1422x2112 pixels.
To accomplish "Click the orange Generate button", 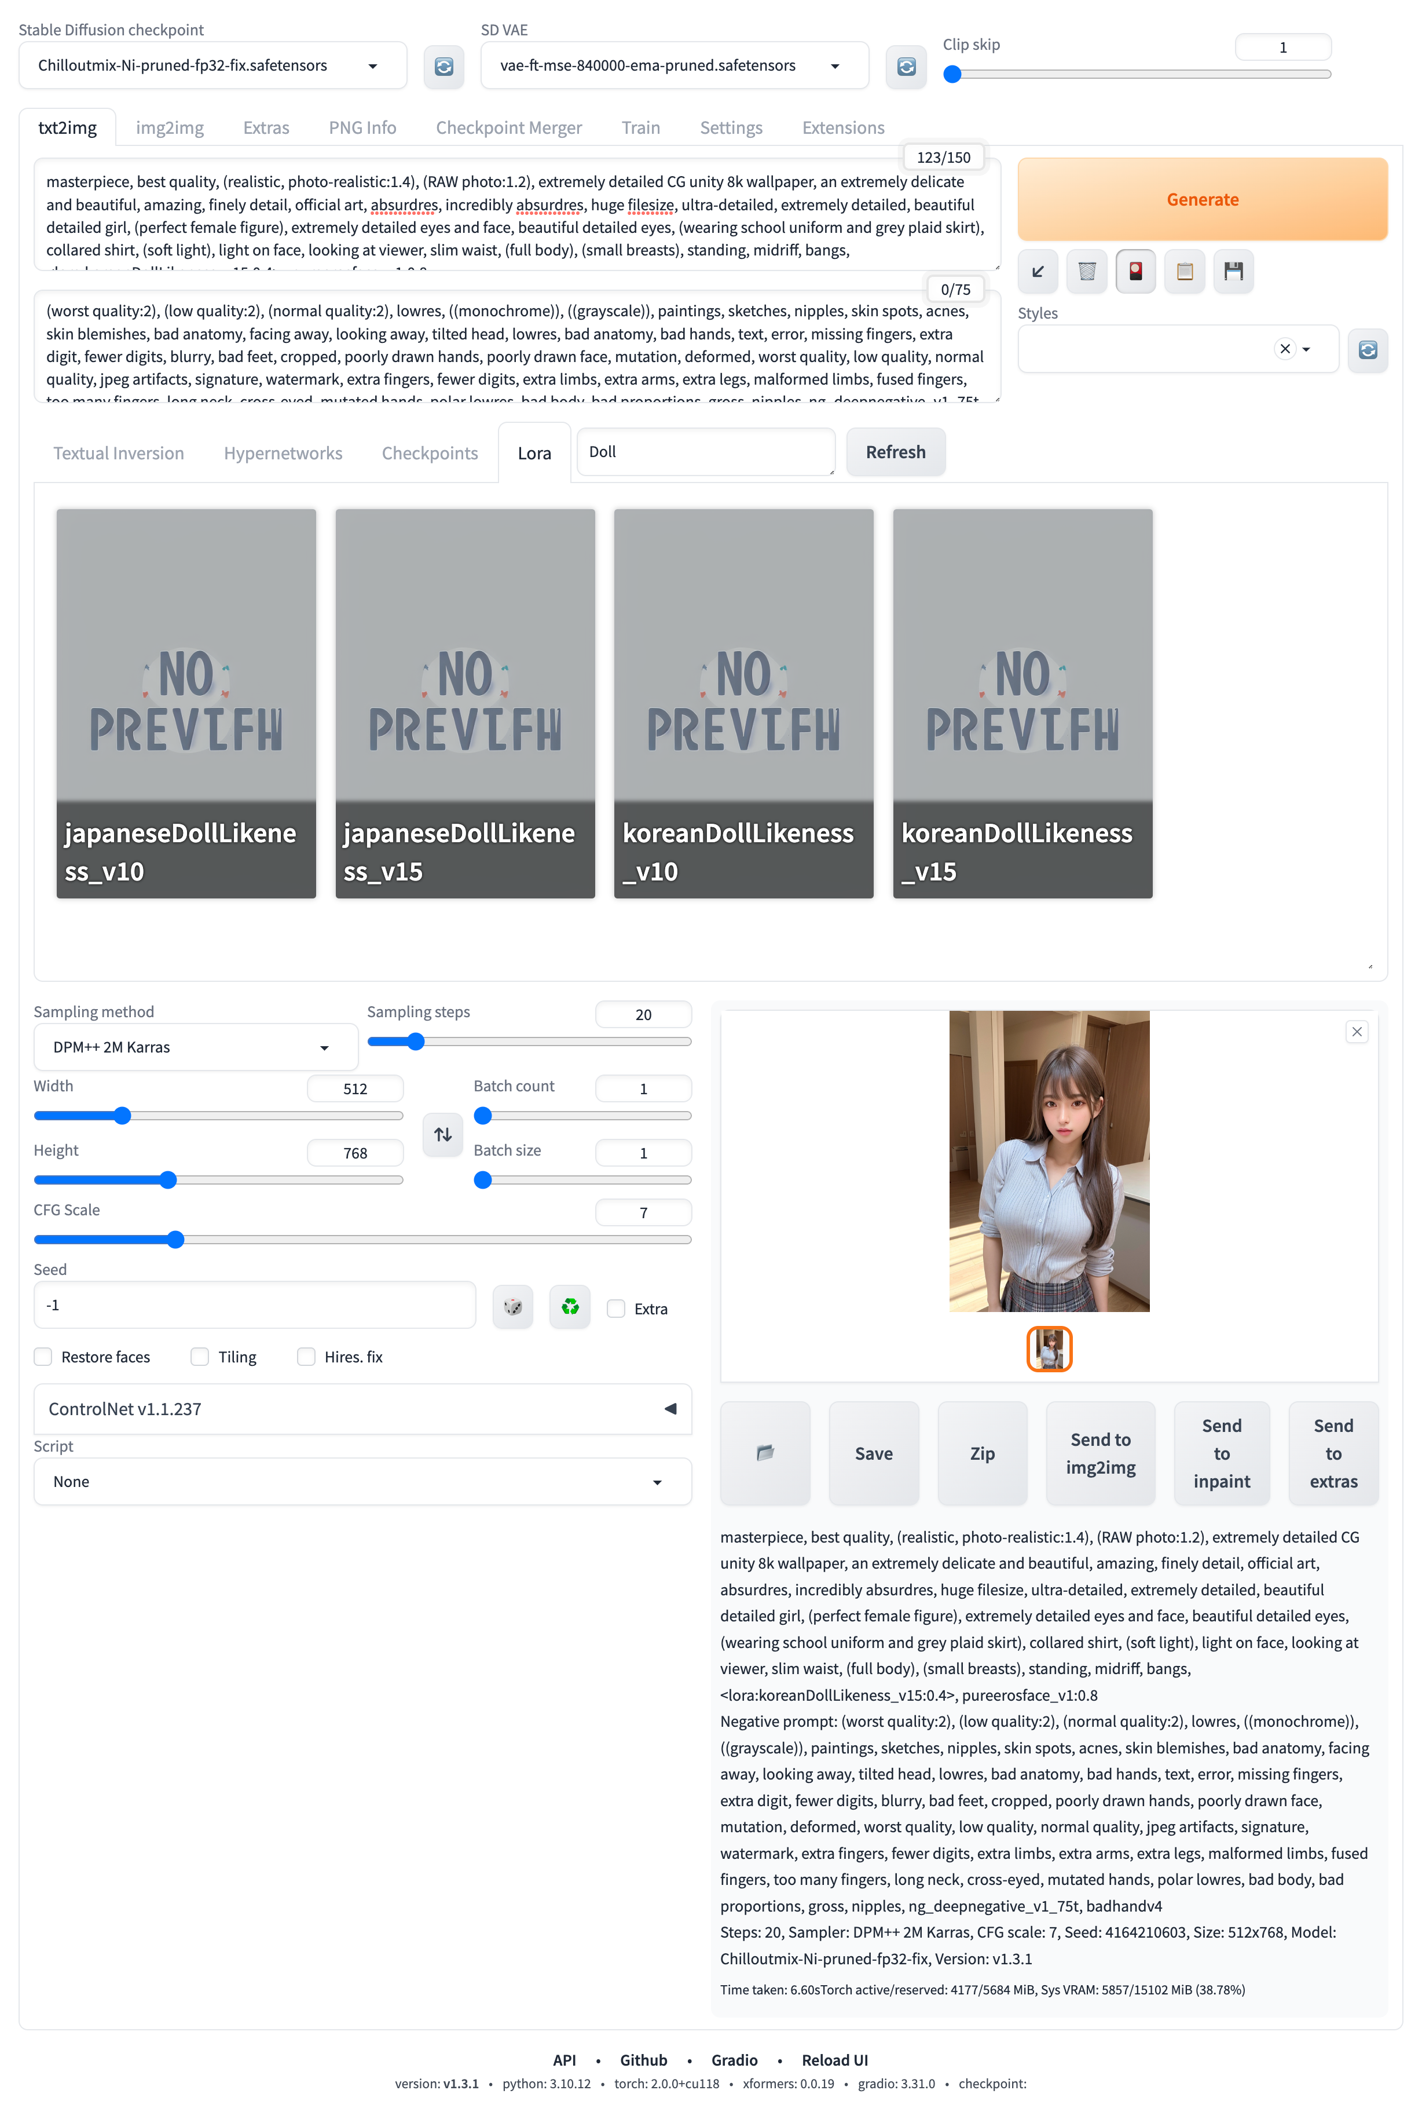I will (1201, 200).
